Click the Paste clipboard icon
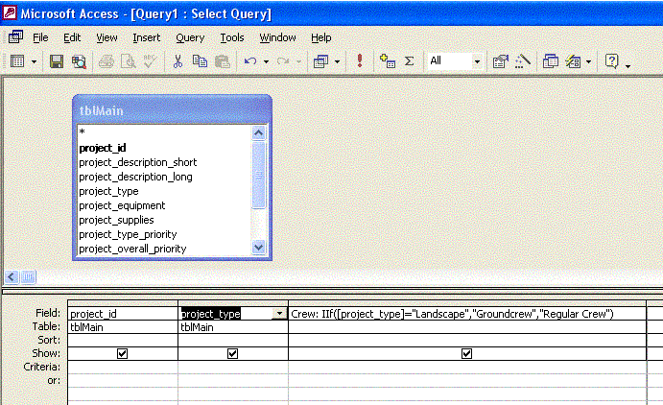The image size is (663, 405). coord(222,61)
